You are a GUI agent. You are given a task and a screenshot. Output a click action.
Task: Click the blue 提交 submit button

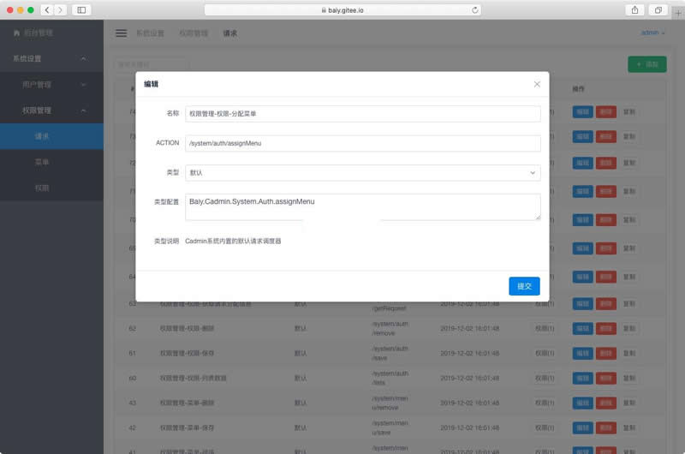[x=524, y=286]
